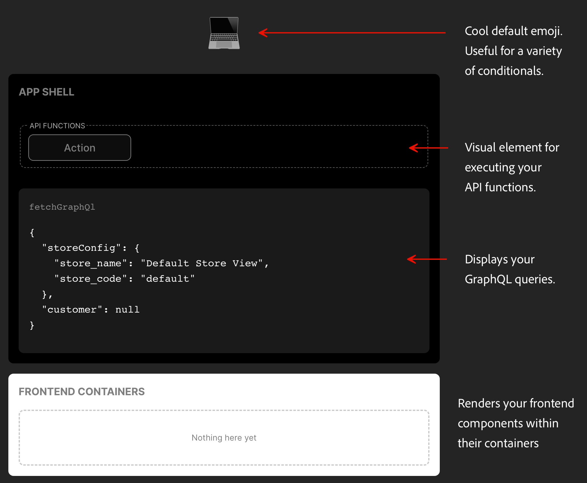Click the GraphQL query code block
Screen dimensions: 587x483
(x=224, y=270)
